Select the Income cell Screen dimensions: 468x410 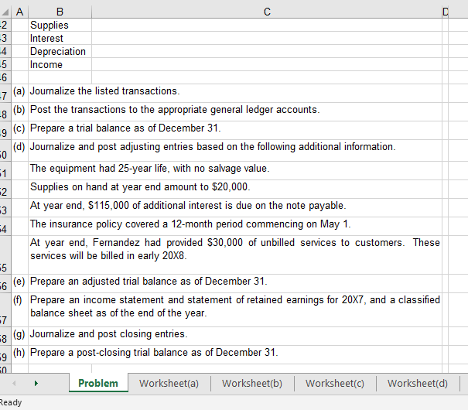coord(60,64)
